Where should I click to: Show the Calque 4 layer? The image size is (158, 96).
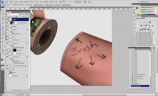7,72
